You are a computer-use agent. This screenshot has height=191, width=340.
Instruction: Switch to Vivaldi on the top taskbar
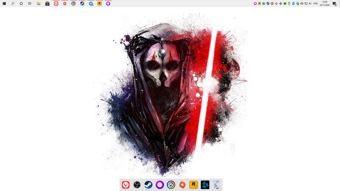[56, 4]
